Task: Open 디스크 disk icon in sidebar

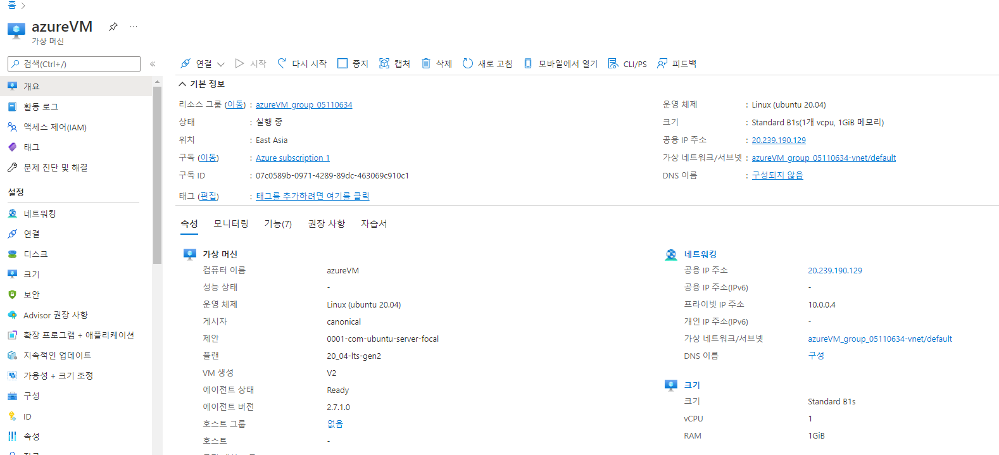Action: point(12,254)
